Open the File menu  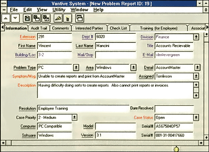pos(14,10)
